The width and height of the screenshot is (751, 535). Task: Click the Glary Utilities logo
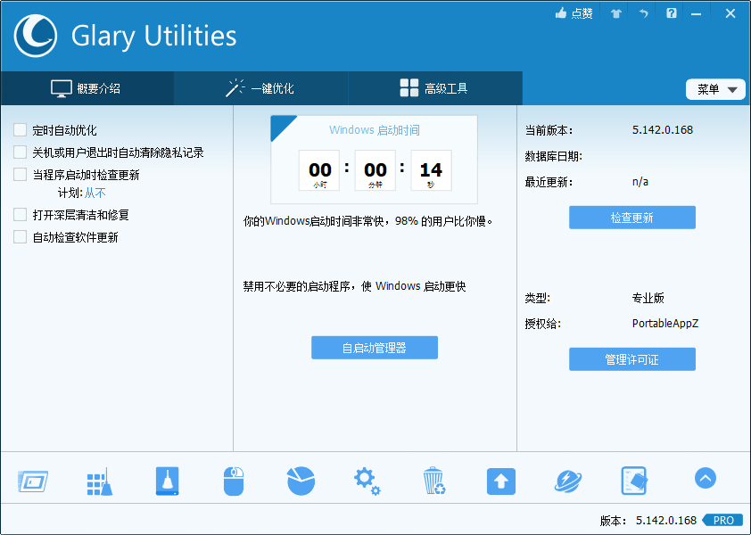tap(35, 36)
